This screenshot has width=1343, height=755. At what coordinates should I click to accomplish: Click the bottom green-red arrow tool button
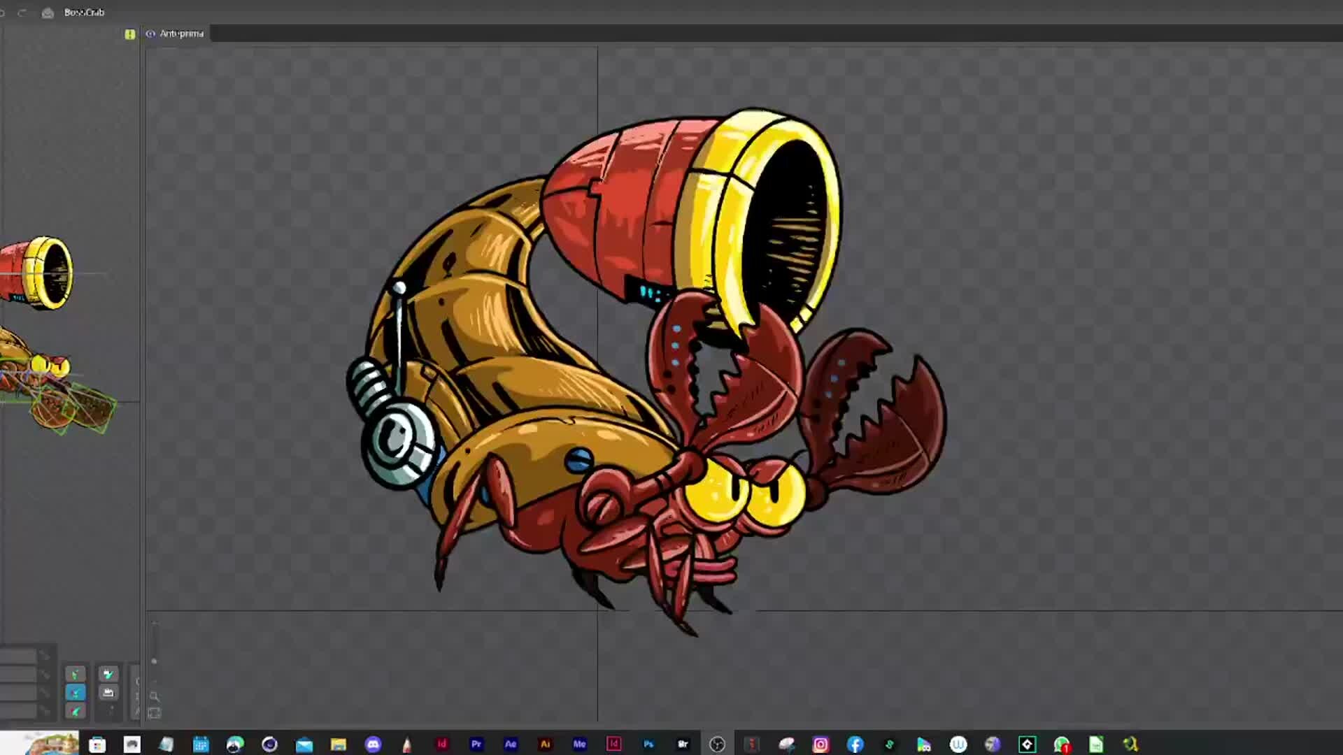click(x=76, y=712)
